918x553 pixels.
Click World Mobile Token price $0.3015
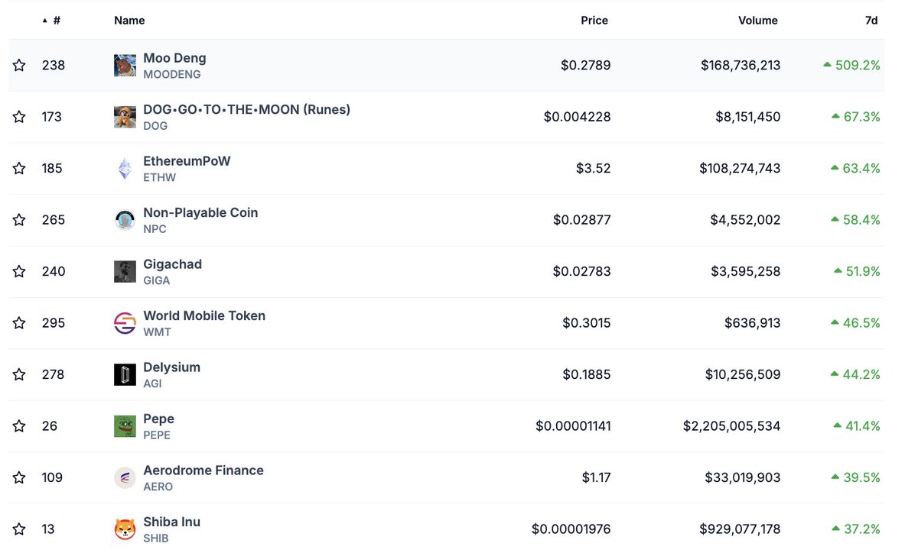587,323
